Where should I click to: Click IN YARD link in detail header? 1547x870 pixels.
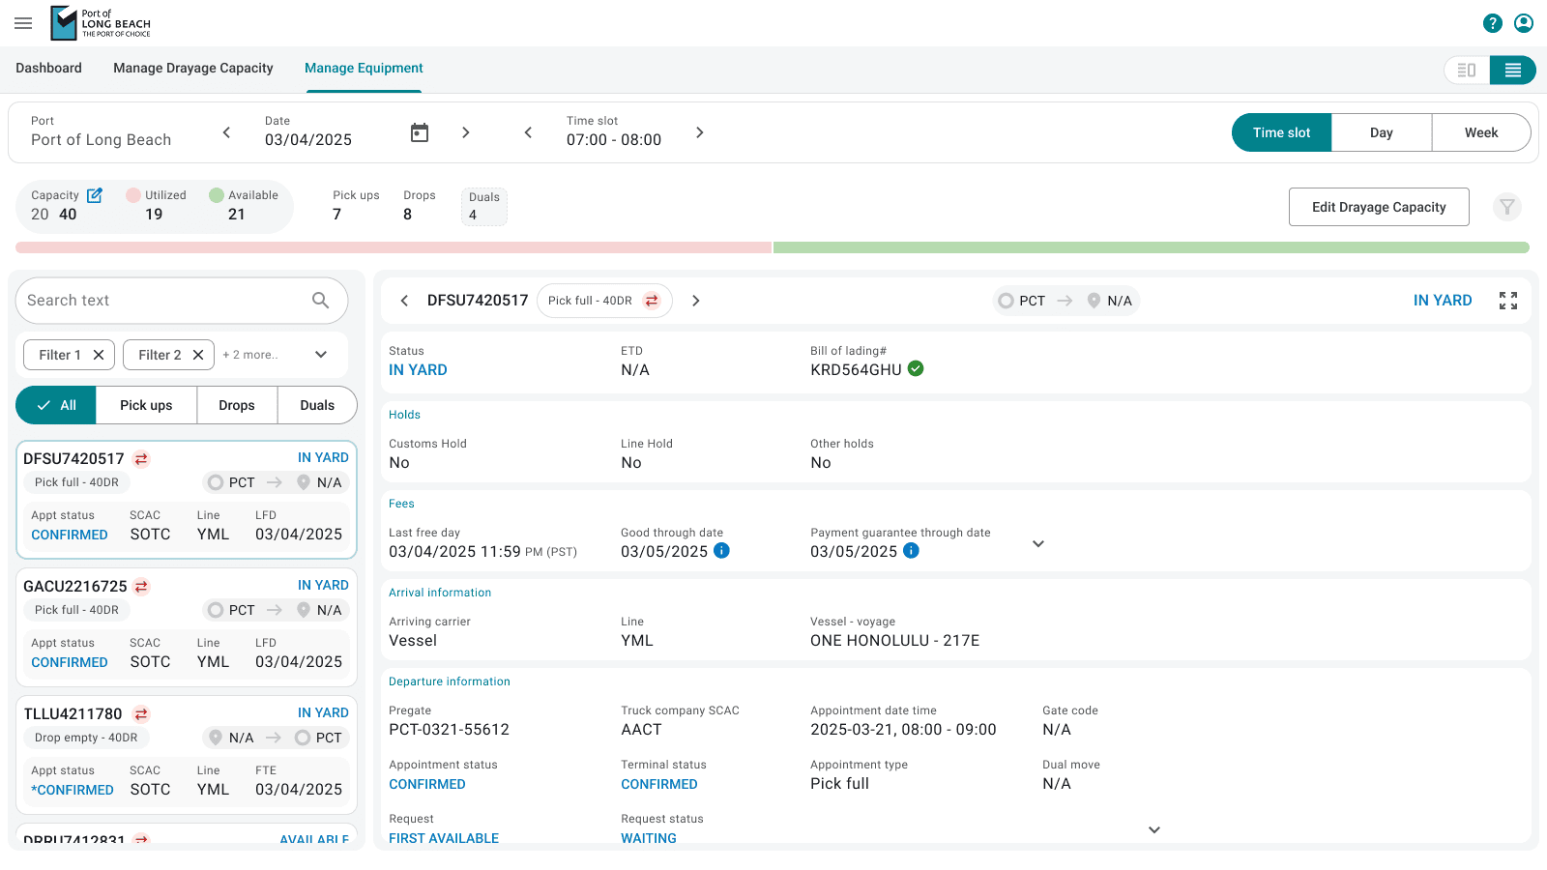click(x=1443, y=301)
